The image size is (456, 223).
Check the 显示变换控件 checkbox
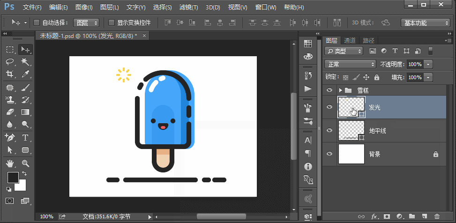pos(112,22)
